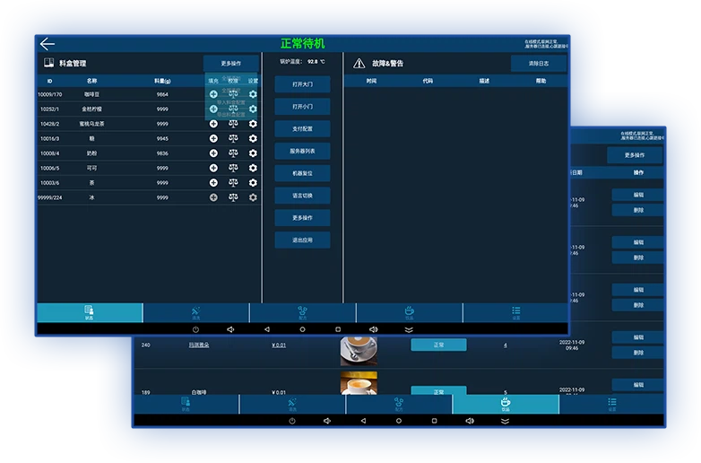Click the recent apps square in front window
Screen dimensions: 701x463
click(338, 329)
